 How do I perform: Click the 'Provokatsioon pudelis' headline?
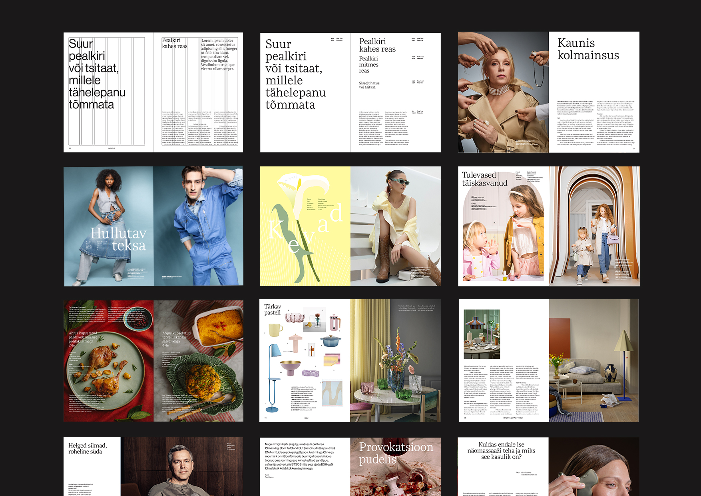tap(396, 453)
